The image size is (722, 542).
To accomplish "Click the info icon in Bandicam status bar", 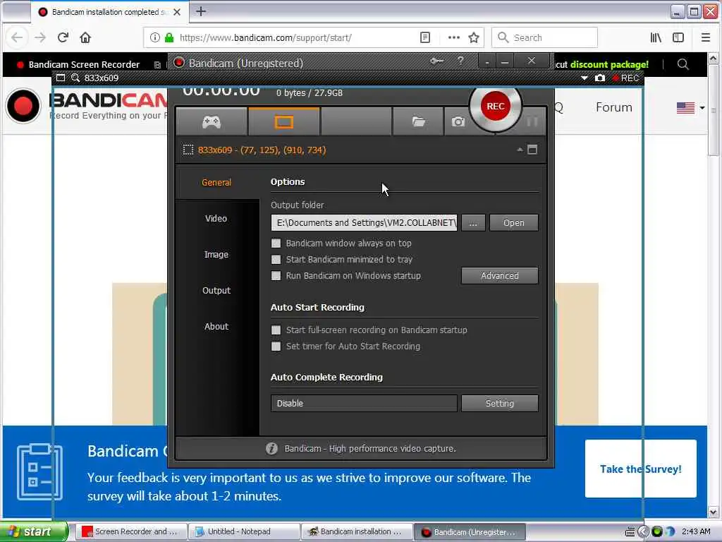I will [x=271, y=448].
